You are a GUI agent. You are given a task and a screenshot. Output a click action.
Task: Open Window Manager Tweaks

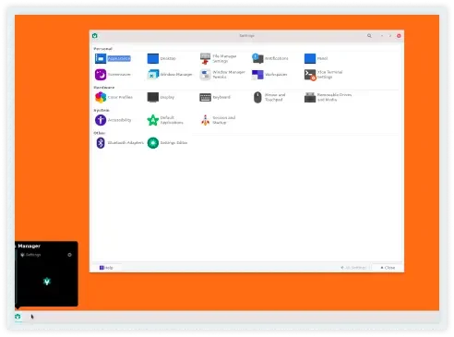coord(222,75)
